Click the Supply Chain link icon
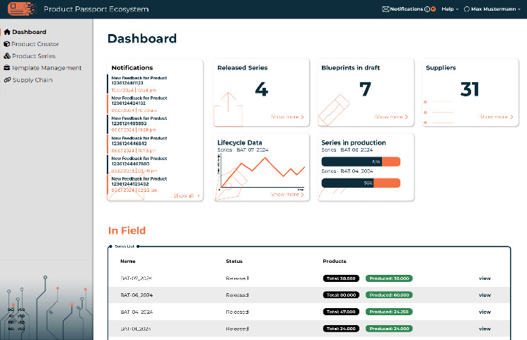 7,80
